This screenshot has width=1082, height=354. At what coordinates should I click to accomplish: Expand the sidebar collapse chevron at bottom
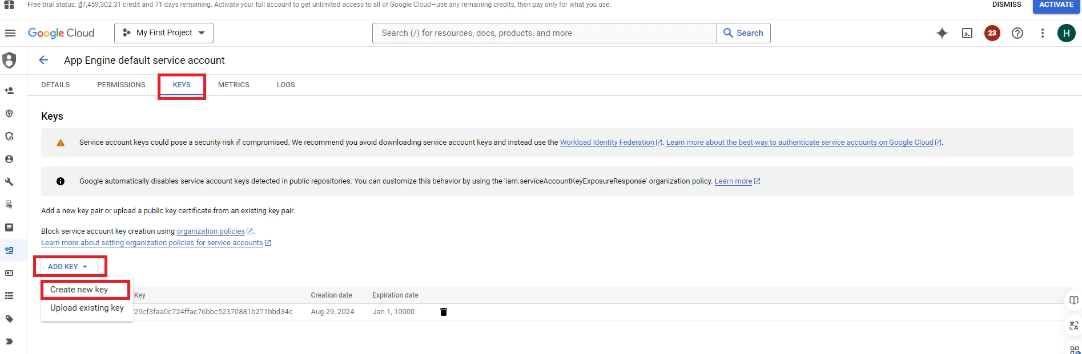(9, 342)
